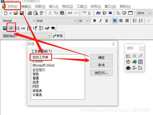The width and height of the screenshot is (153, 115).
Task: Click the 转至 go button
Action: (58, 36)
